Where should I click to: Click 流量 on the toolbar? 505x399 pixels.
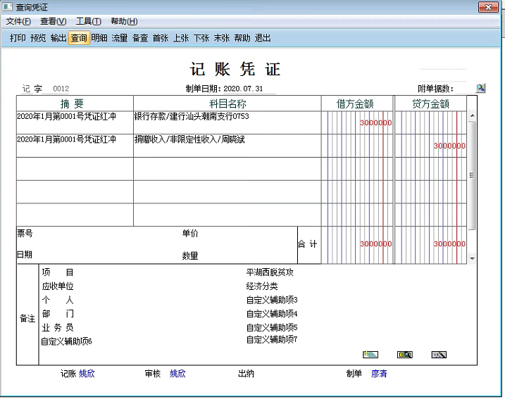[x=120, y=38]
